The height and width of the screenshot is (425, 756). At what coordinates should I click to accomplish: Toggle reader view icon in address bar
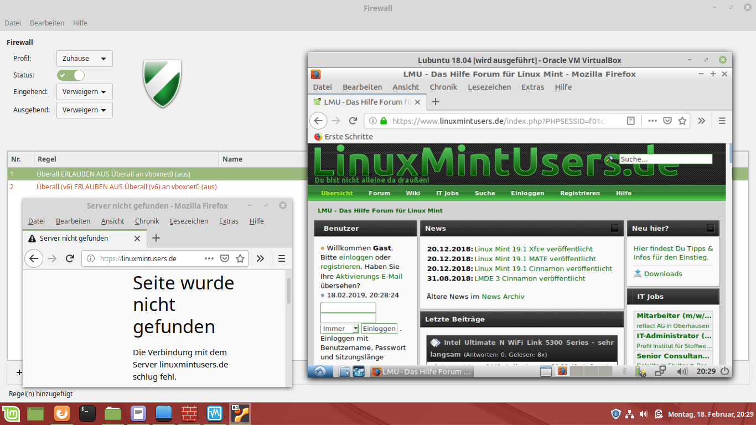[x=630, y=121]
